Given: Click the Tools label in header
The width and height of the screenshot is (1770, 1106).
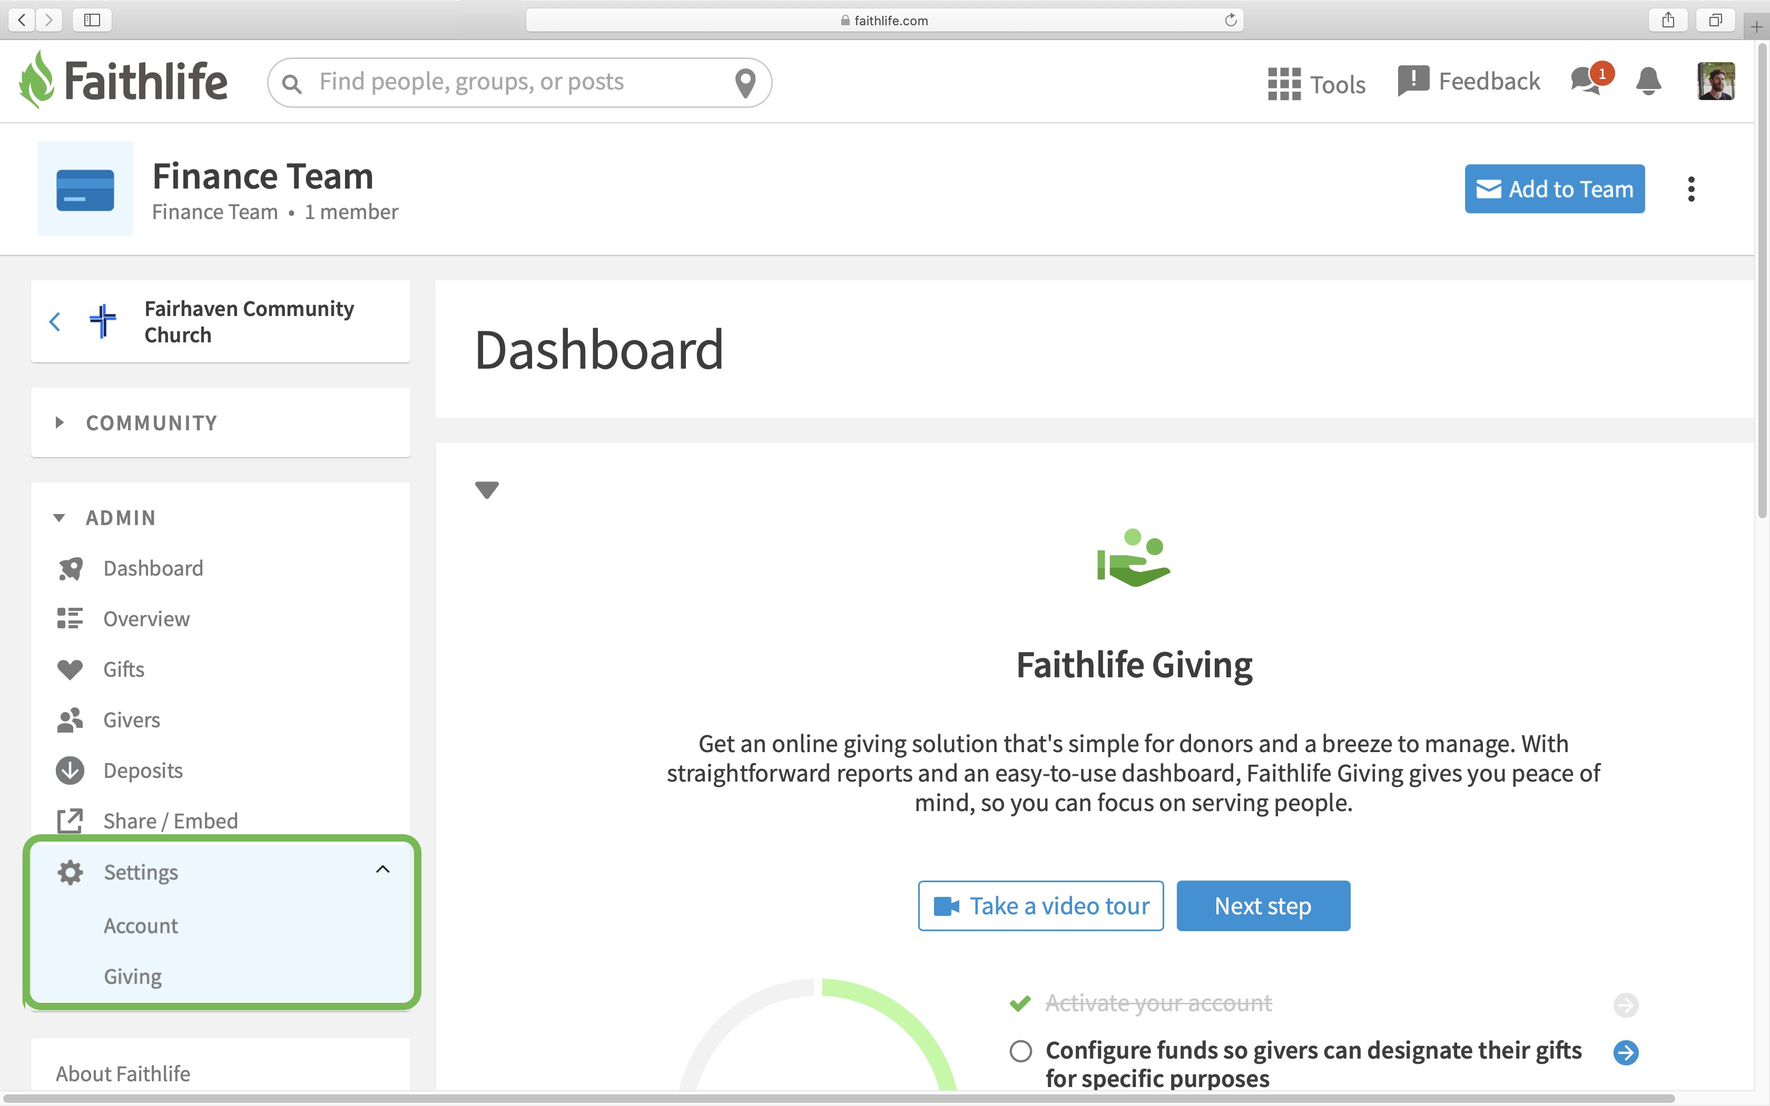Looking at the screenshot, I should pyautogui.click(x=1337, y=85).
